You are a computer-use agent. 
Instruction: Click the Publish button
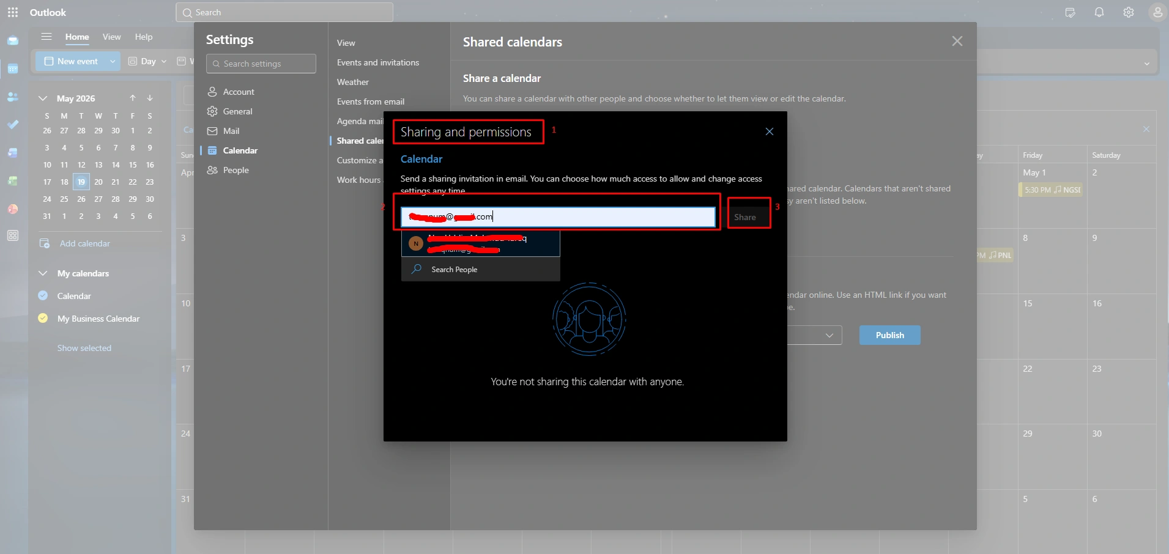pyautogui.click(x=890, y=335)
